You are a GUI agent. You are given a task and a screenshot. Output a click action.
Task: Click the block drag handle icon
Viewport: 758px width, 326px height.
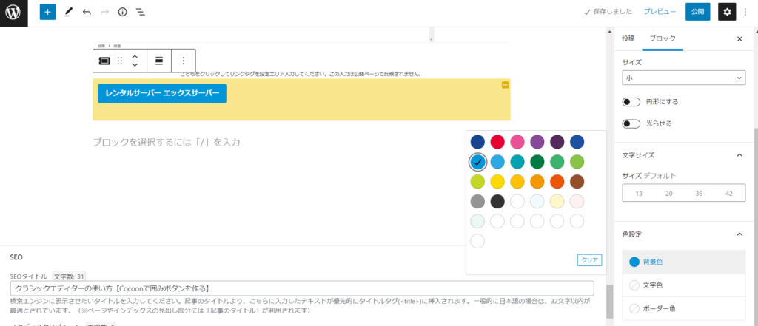pos(120,61)
